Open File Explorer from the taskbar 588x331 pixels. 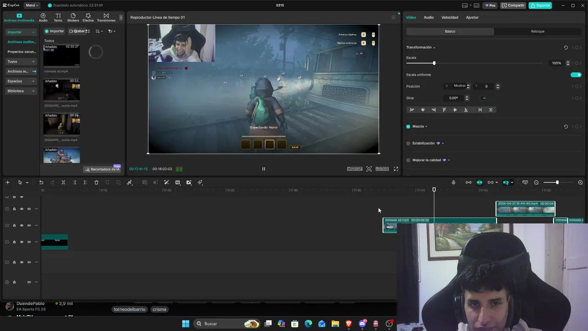pyautogui.click(x=335, y=324)
